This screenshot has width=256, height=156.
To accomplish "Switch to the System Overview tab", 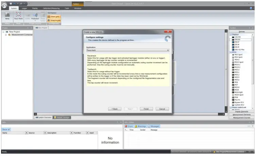I will coord(44,118).
